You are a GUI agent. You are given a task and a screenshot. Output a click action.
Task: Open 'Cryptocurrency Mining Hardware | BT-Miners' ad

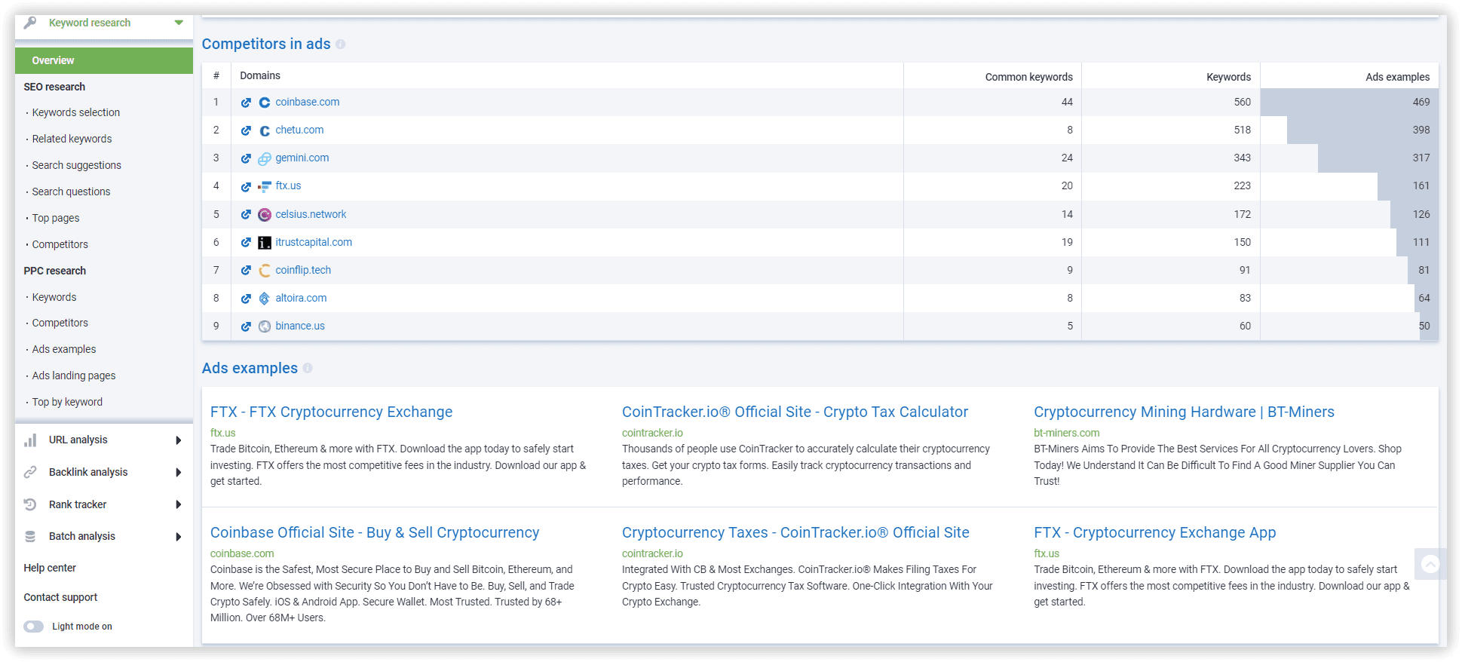click(x=1184, y=412)
